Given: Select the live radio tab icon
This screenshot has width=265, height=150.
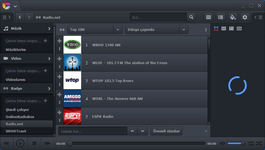Looking at the screenshot, I should 216,28.
